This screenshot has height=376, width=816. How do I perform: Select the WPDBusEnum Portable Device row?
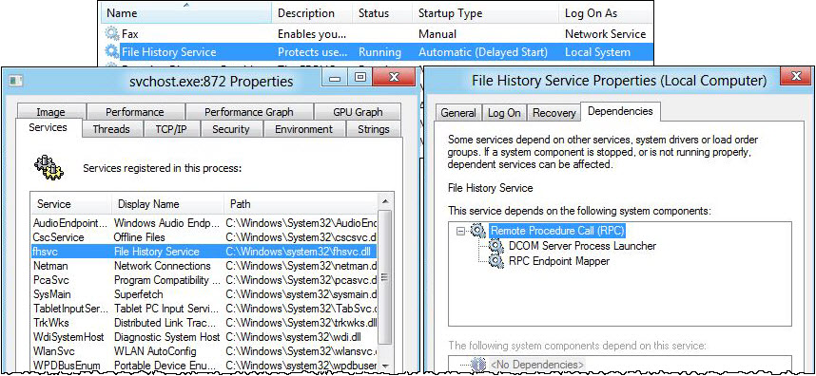coord(204,366)
